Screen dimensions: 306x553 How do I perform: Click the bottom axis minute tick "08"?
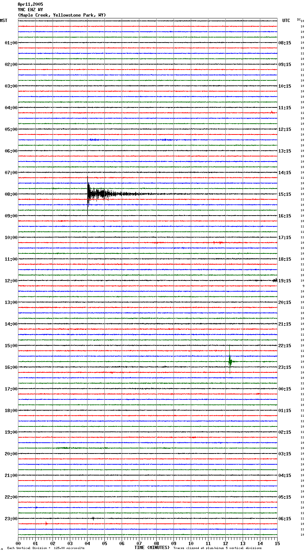pos(156,543)
